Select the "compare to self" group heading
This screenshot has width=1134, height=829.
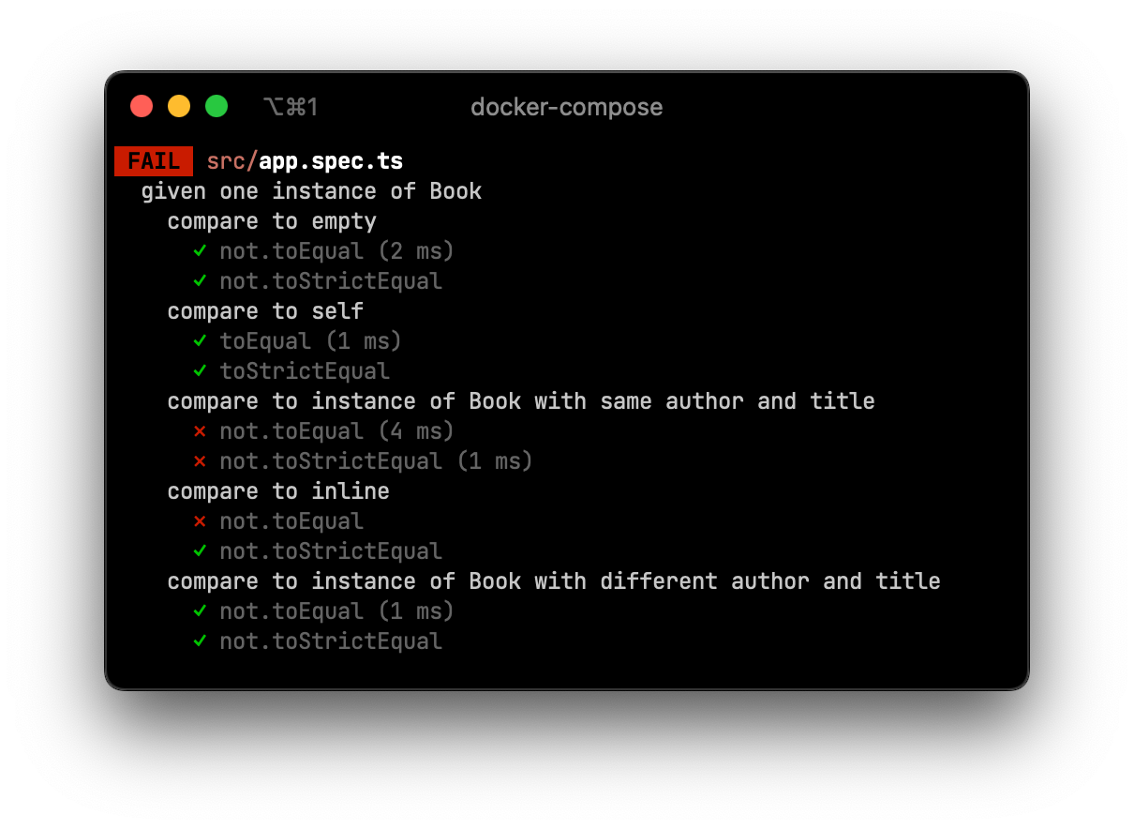(x=265, y=311)
